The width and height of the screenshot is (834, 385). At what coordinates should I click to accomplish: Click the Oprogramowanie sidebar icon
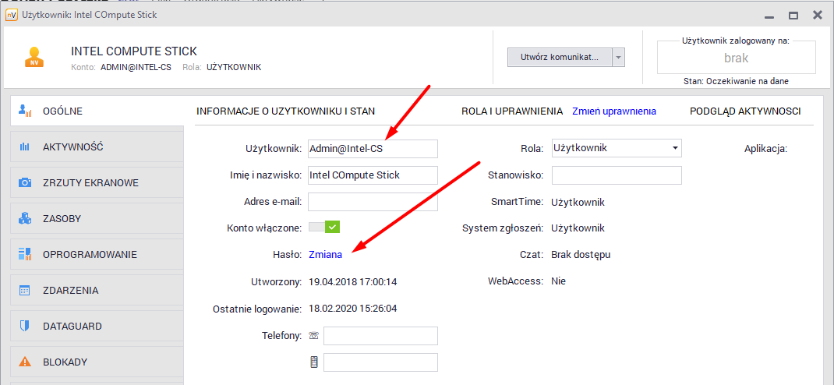tap(24, 254)
